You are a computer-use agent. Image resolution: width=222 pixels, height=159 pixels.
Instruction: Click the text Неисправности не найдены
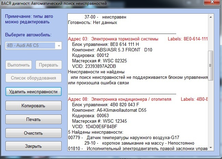(x=96, y=72)
